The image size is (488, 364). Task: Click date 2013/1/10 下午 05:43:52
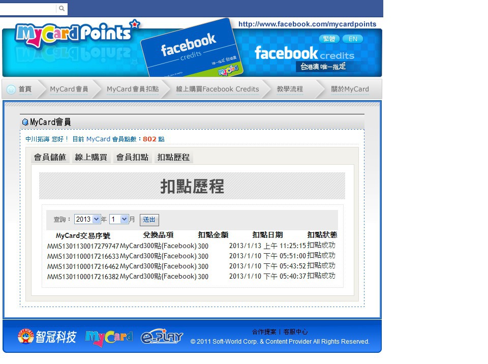(268, 266)
